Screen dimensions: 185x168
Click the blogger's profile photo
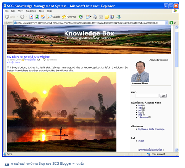coord(140,71)
